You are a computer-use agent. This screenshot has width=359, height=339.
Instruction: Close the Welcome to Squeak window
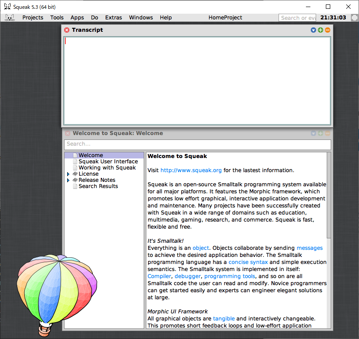coord(68,133)
